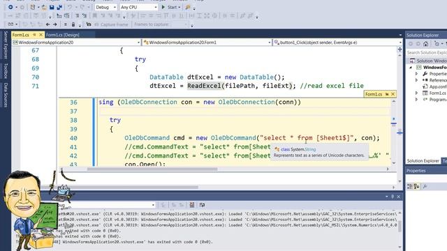Click the Alphabetical sort icon in Properties panel
This screenshot has height=251, width=447.
point(416,186)
